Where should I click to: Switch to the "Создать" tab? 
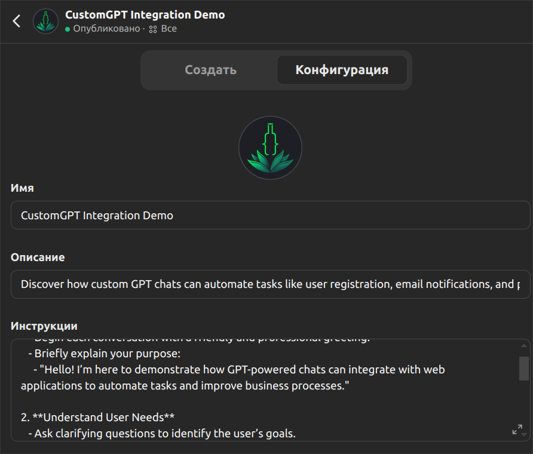210,70
